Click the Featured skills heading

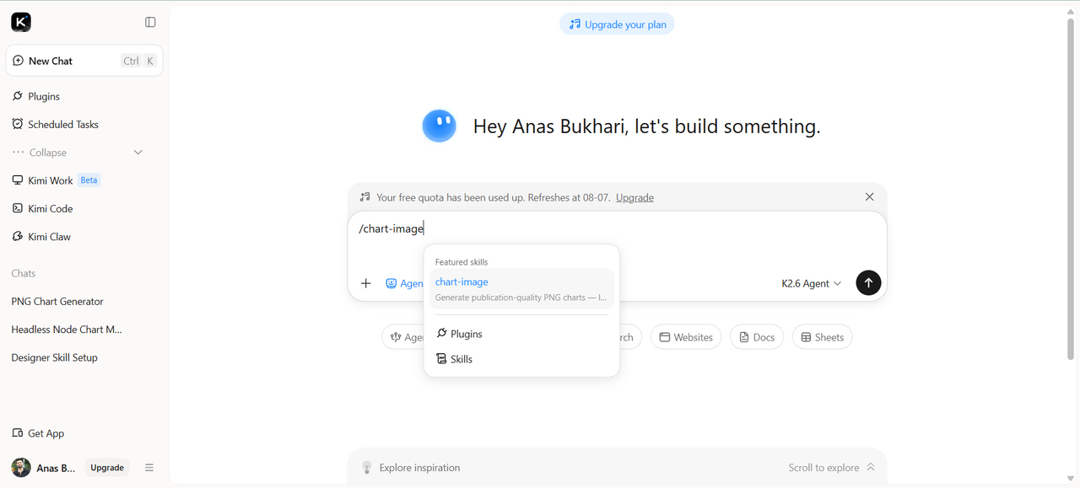(462, 262)
